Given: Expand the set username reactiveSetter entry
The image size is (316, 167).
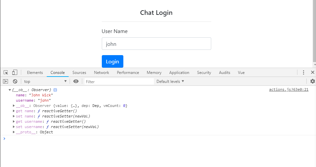Looking at the screenshot, I should tap(14, 127).
